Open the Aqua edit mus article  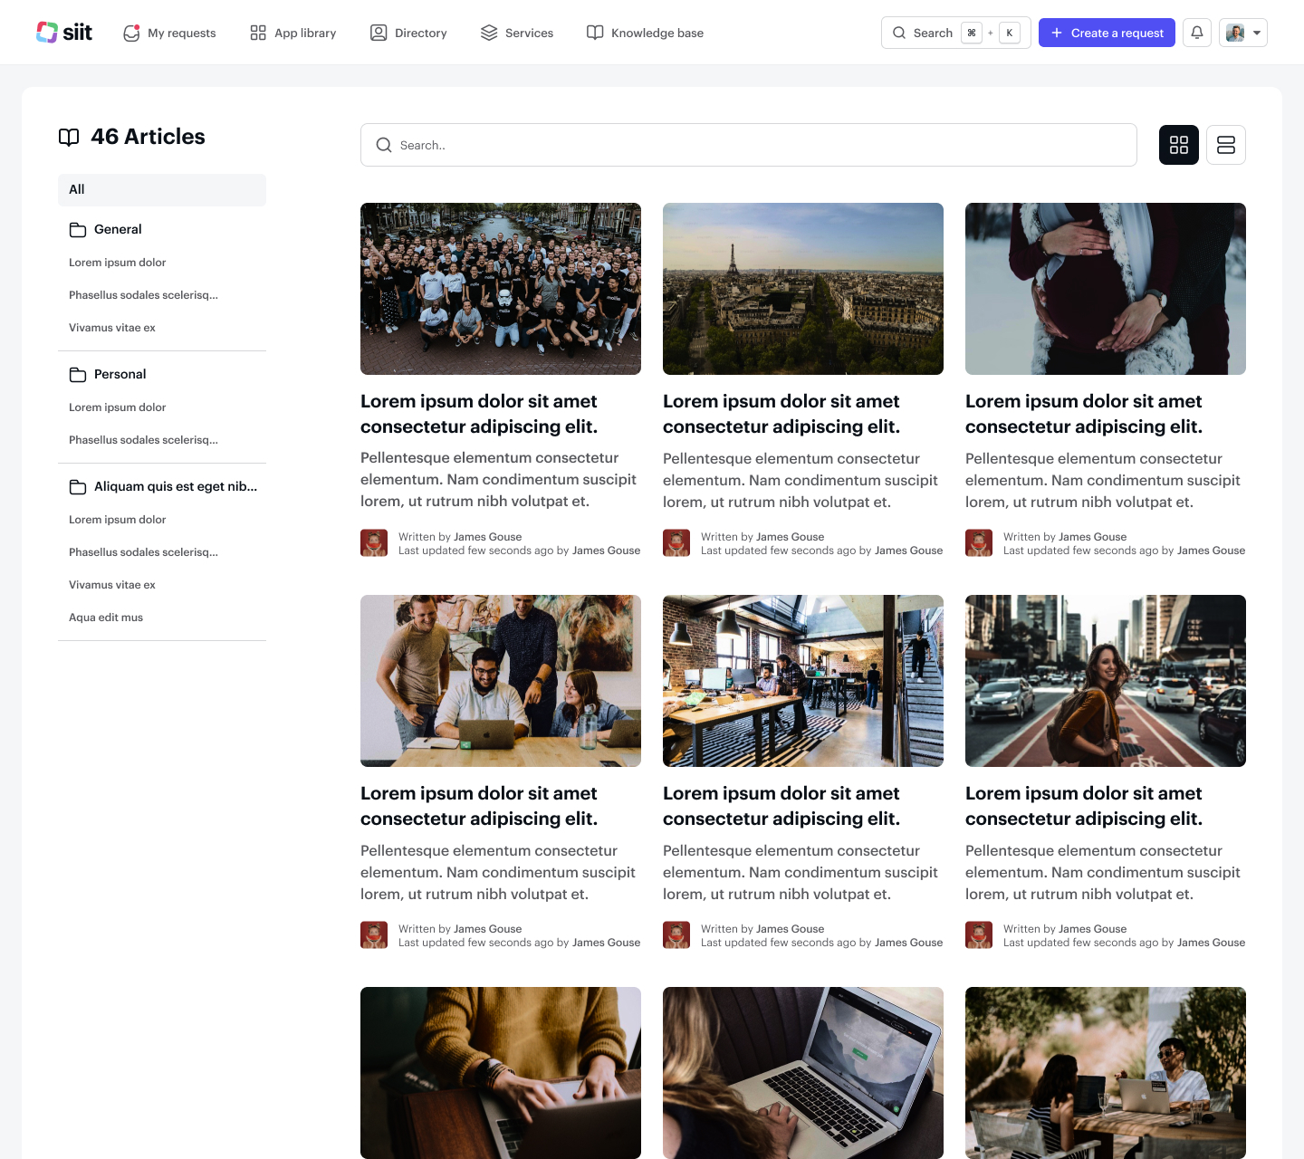pyautogui.click(x=106, y=618)
